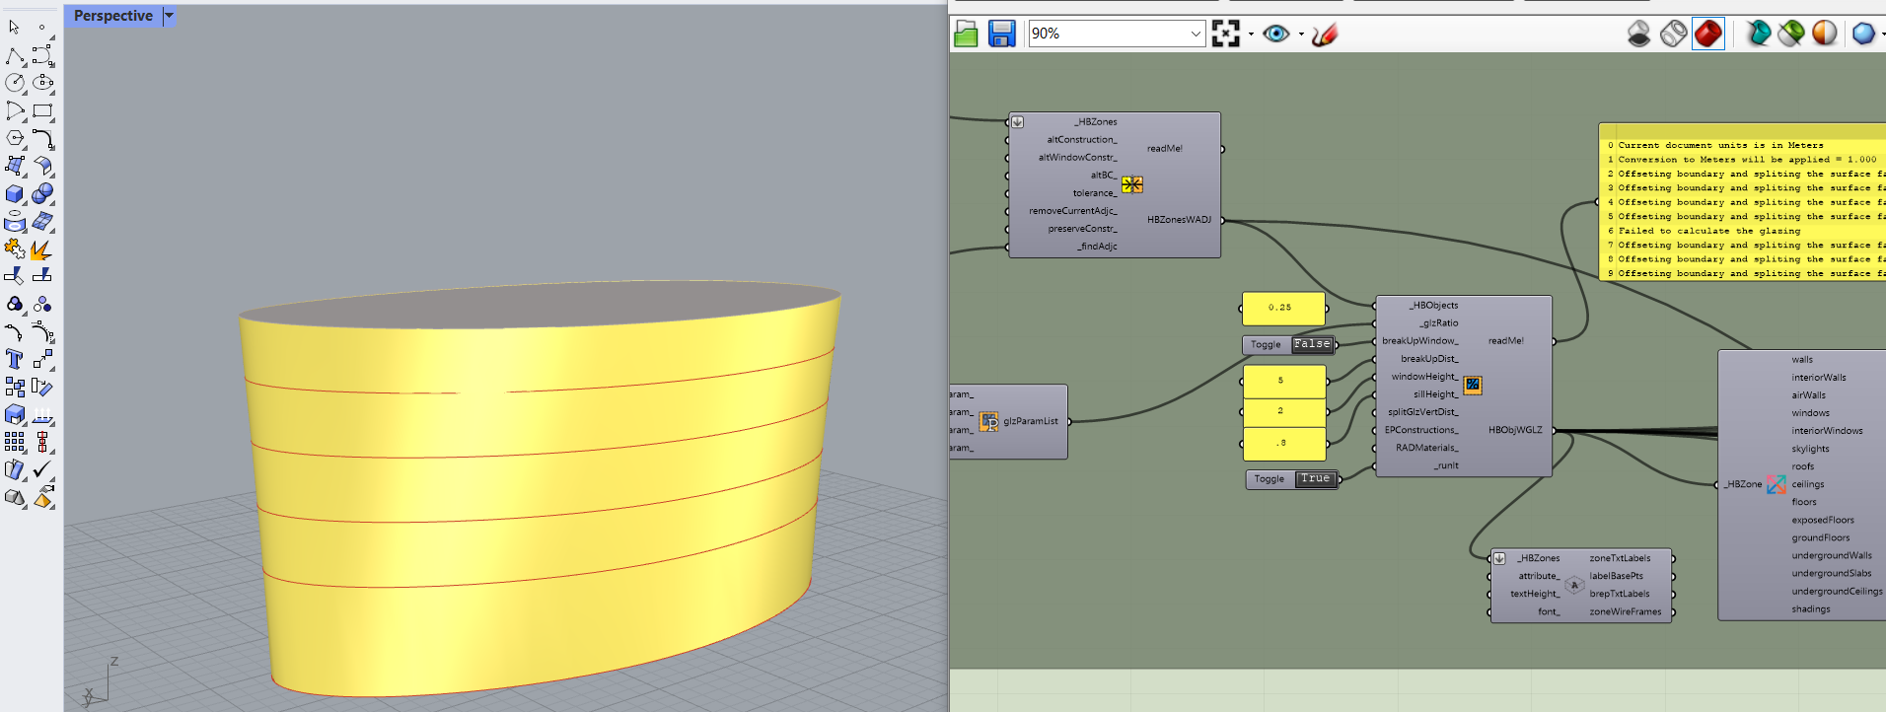
Task: Select the yellow panel with value .8
Action: click(x=1284, y=444)
